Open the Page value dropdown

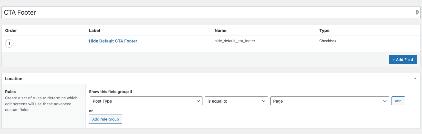tap(329, 101)
